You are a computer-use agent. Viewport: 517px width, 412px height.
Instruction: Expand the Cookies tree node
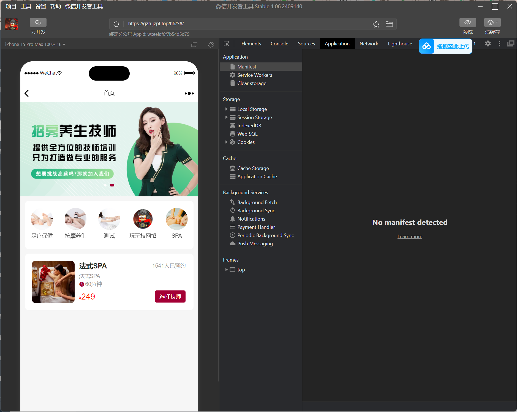226,142
